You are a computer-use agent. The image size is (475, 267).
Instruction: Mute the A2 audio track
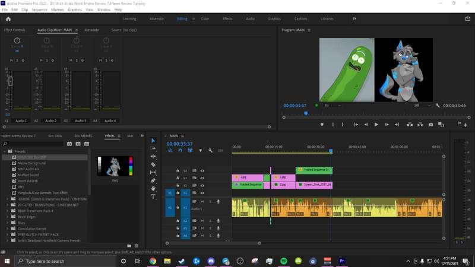click(x=202, y=221)
